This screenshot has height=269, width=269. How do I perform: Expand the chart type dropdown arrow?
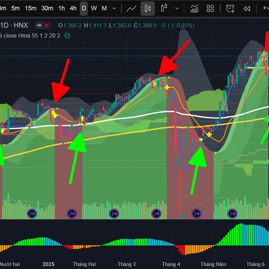[x=177, y=9]
